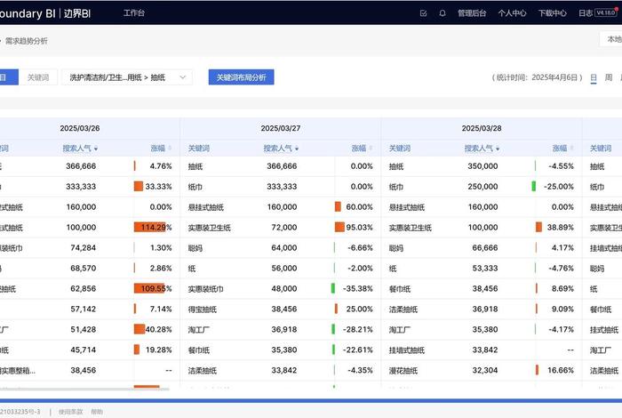Viewport: 622px width, 418px height.
Task: Sort 2025/03/28 by 搜索人气 arrow
Action: 498,149
